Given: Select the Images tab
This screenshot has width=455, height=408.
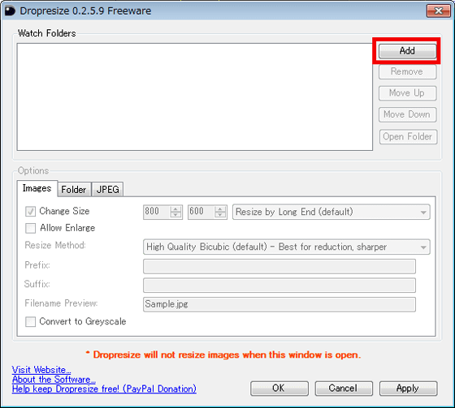Looking at the screenshot, I should tap(37, 188).
